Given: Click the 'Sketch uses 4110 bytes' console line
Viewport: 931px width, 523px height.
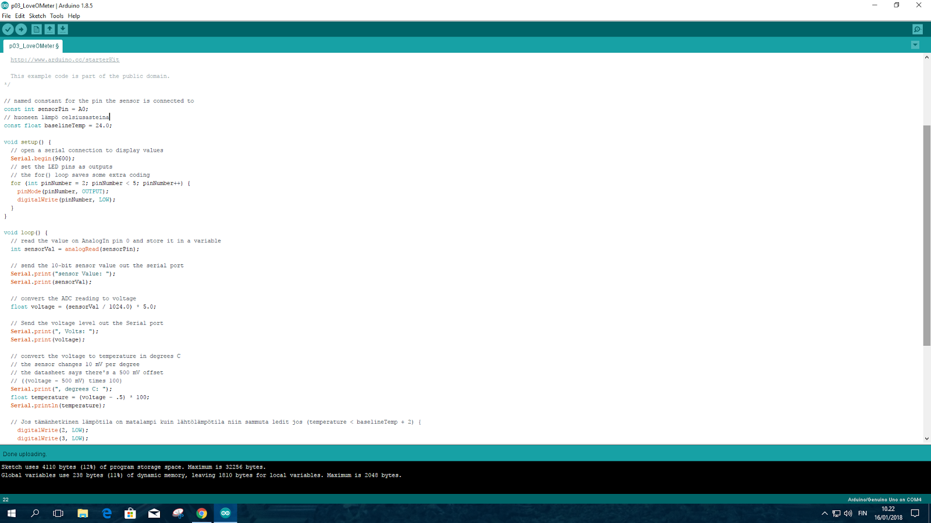Looking at the screenshot, I should (133, 467).
